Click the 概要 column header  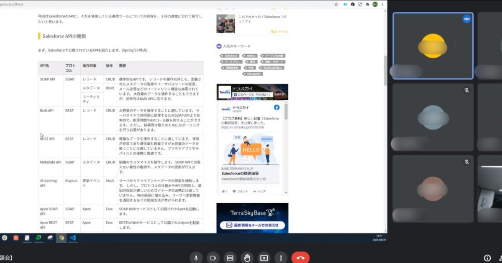pyautogui.click(x=160, y=68)
